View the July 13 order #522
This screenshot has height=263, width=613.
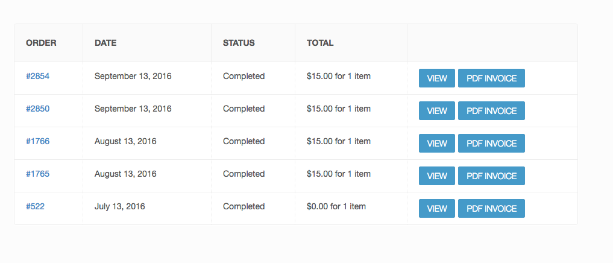pyautogui.click(x=436, y=208)
